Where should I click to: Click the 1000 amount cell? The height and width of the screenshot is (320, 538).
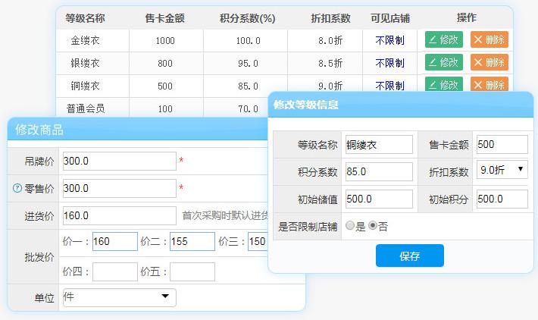point(165,41)
